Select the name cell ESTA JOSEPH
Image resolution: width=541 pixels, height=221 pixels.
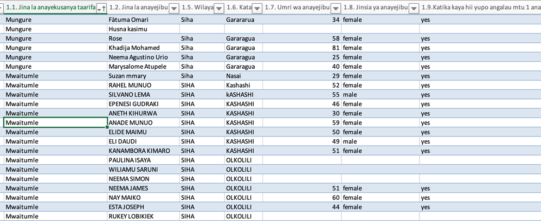(x=143, y=207)
